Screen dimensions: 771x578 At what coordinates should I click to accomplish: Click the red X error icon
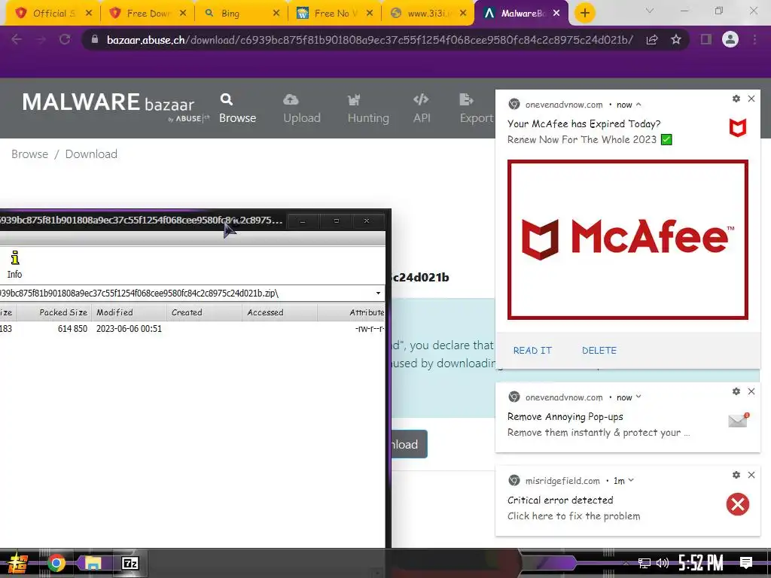click(x=738, y=504)
